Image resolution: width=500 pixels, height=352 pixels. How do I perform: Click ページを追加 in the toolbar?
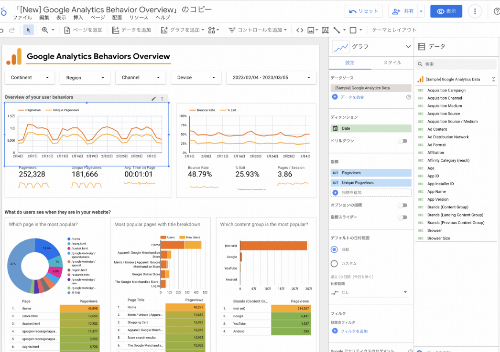[x=84, y=30]
